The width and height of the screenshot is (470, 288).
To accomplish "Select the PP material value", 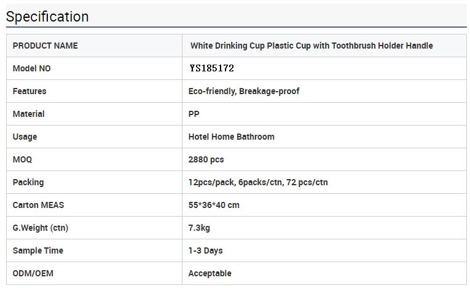I will tap(194, 114).
